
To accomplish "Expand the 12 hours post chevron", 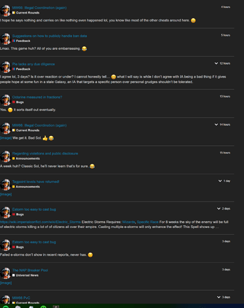I will pyautogui.click(x=216, y=63).
